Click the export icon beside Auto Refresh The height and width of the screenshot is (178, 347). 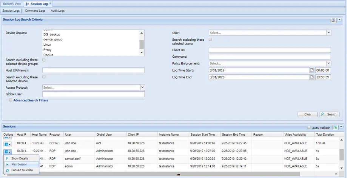pyautogui.click(x=336, y=127)
